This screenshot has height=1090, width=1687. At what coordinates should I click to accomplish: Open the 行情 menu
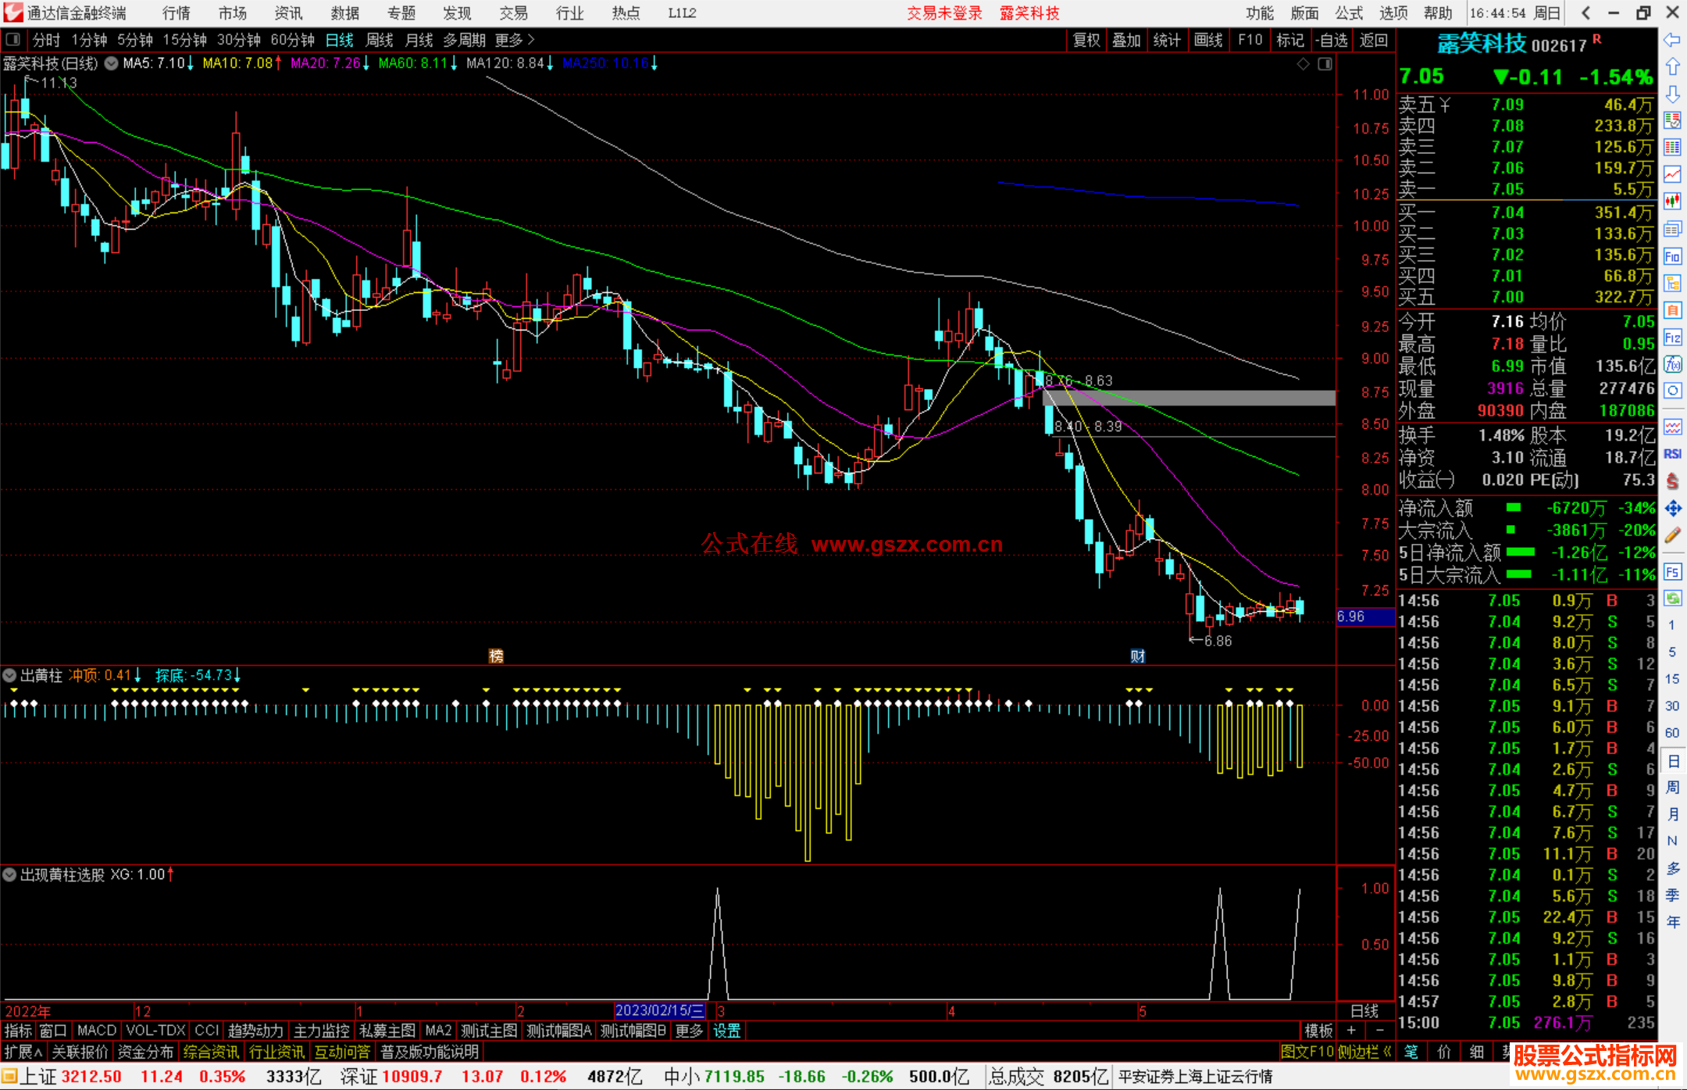click(x=177, y=13)
